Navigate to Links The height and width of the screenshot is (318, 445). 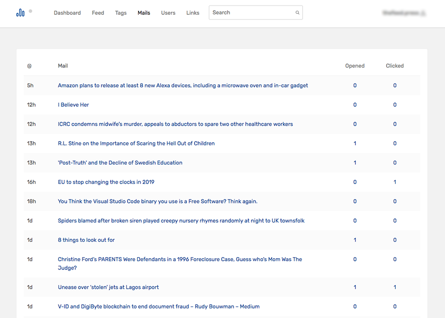click(x=193, y=13)
